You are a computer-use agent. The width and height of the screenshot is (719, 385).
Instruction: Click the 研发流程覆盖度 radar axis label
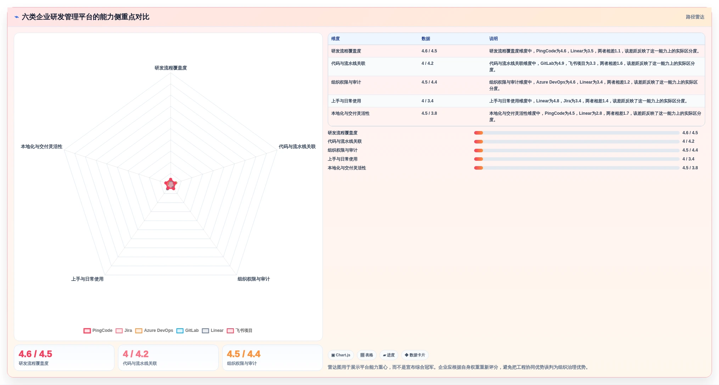coord(171,68)
